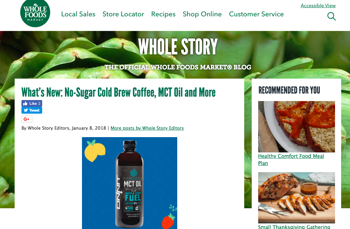Click the Official Whole Foods Market Blog subtitle
This screenshot has width=350, height=229.
tap(178, 67)
